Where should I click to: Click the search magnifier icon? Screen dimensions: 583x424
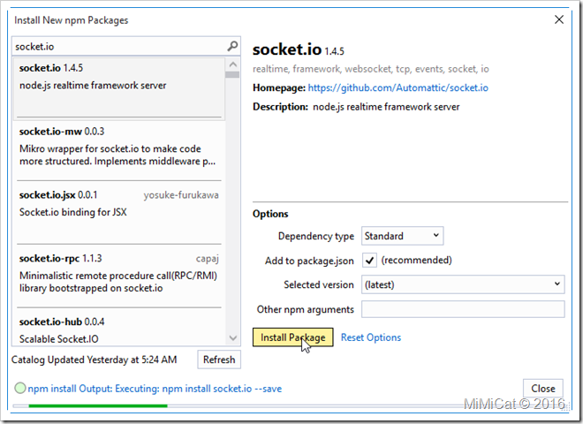pos(232,46)
